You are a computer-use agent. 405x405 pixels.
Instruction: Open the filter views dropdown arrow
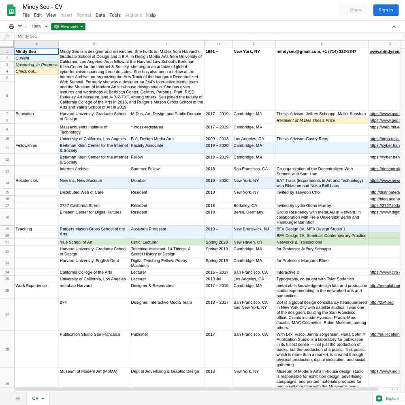pos(26,27)
